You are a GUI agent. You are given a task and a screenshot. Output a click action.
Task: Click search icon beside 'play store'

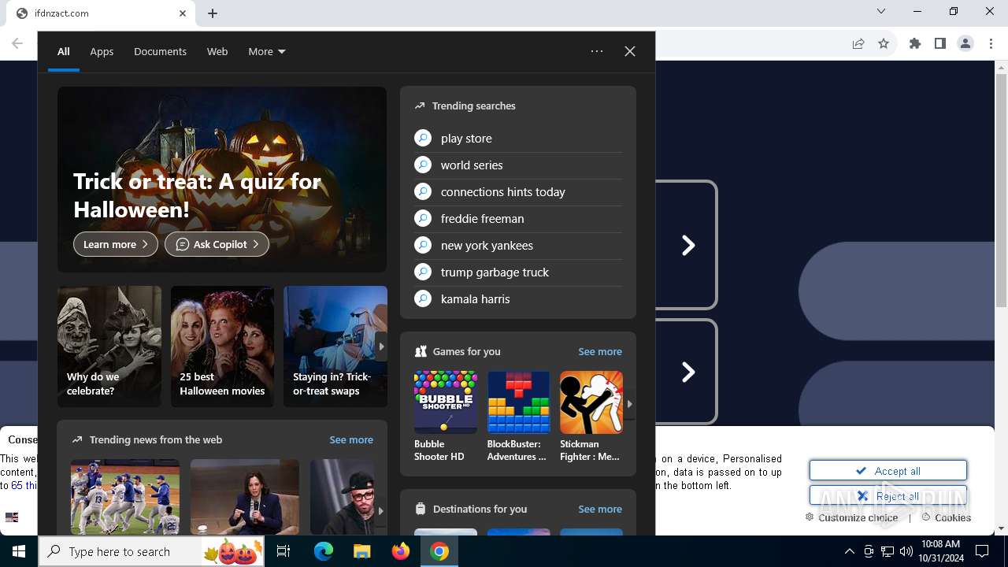[423, 139]
